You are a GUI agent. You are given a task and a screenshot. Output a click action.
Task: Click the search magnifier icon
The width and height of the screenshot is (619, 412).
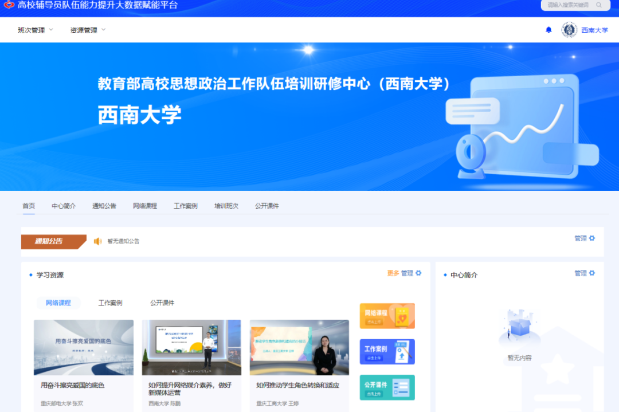coord(599,5)
